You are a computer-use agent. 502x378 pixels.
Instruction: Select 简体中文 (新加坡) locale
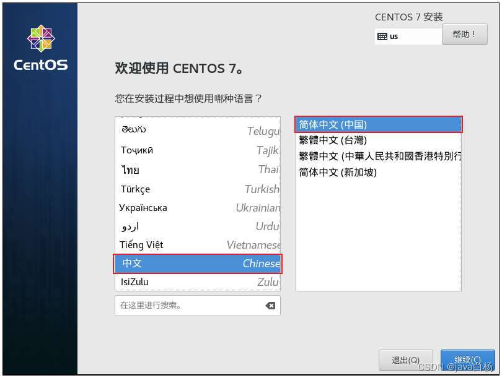(x=379, y=172)
